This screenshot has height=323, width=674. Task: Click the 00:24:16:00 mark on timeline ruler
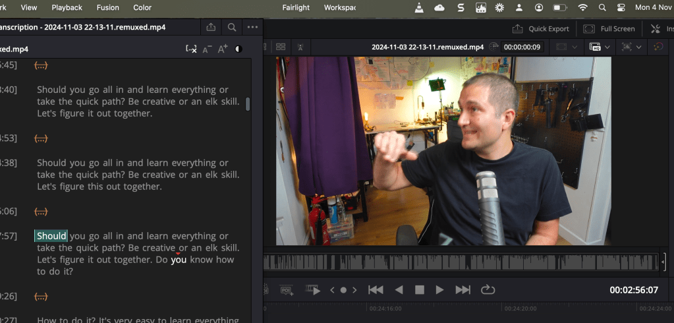(x=385, y=308)
